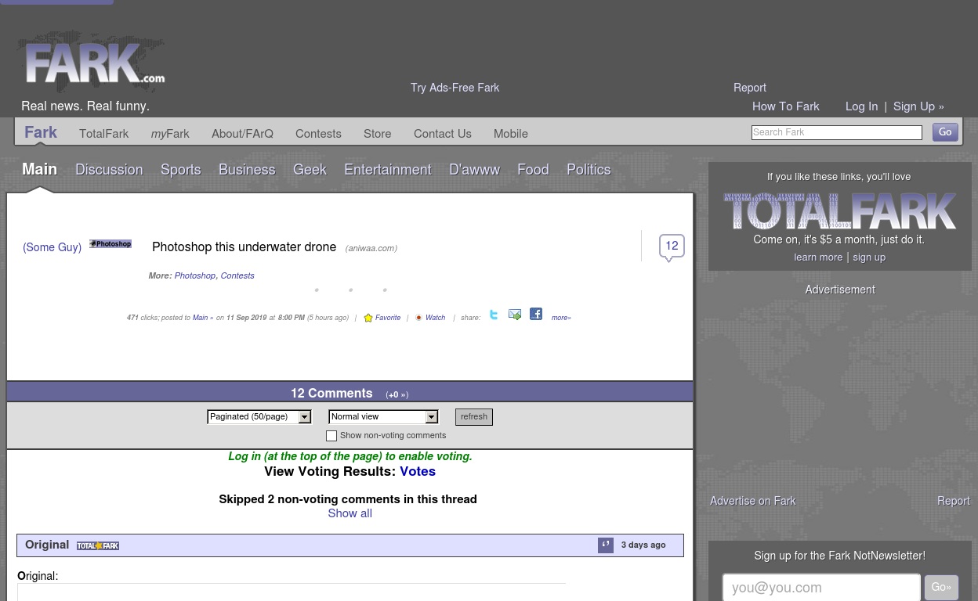Open the D'awww tab
Image resolution: width=978 pixels, height=601 pixels.
tap(475, 170)
